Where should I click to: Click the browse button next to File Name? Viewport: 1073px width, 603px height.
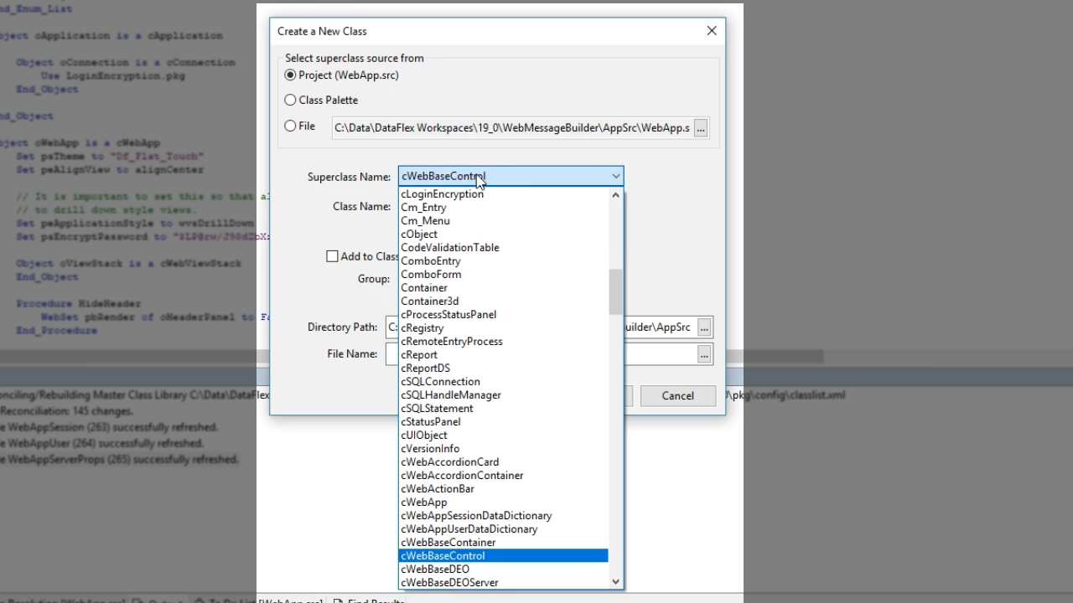(x=704, y=355)
